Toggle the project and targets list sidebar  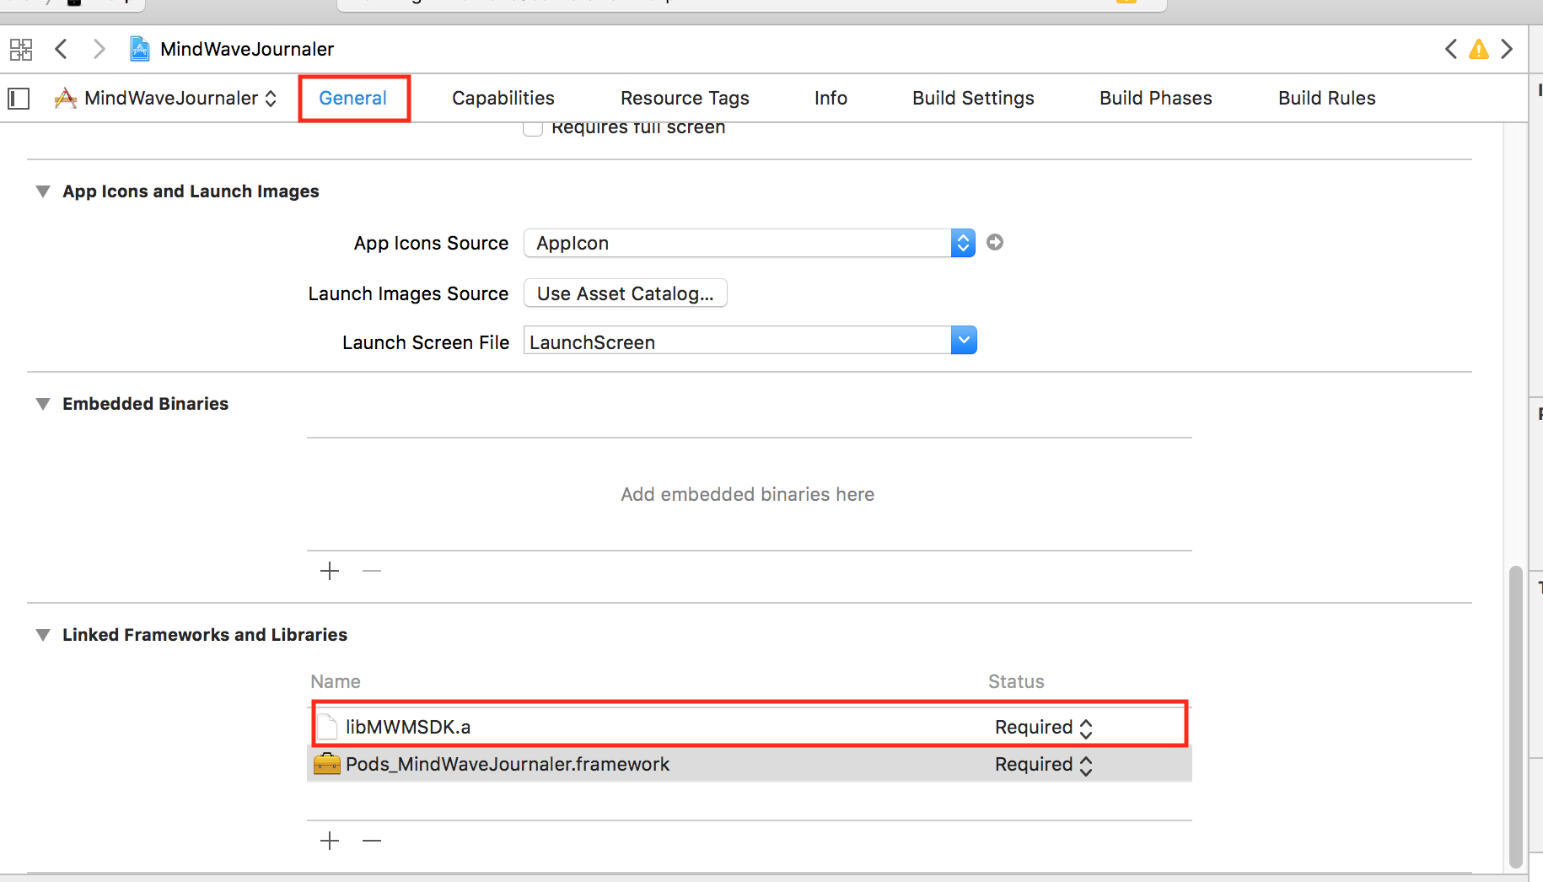coord(19,99)
